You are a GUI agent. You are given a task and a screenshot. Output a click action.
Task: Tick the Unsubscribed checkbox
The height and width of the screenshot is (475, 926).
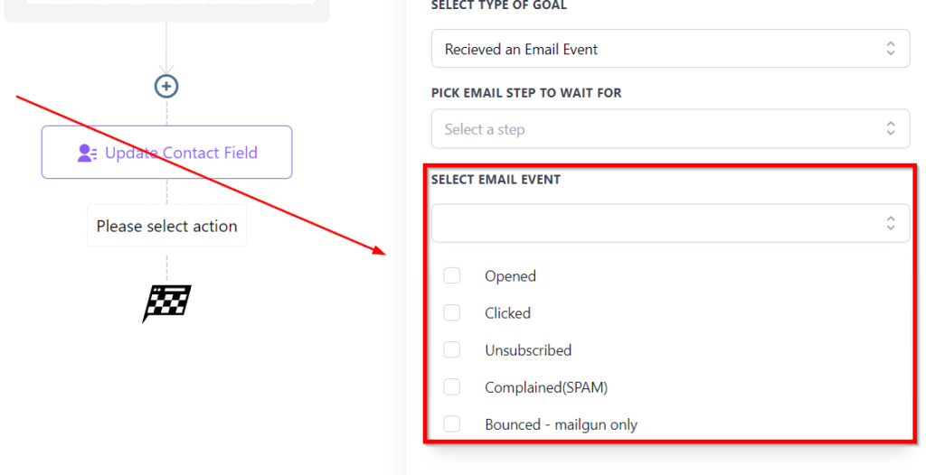pos(452,349)
